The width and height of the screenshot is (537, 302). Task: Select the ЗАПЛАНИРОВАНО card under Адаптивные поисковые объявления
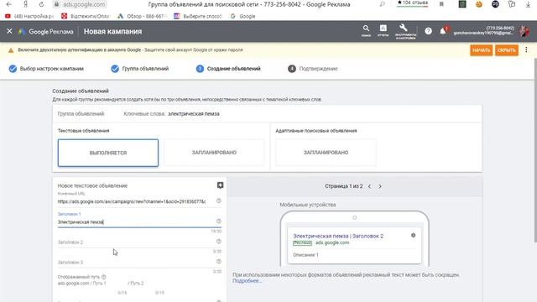(326, 153)
